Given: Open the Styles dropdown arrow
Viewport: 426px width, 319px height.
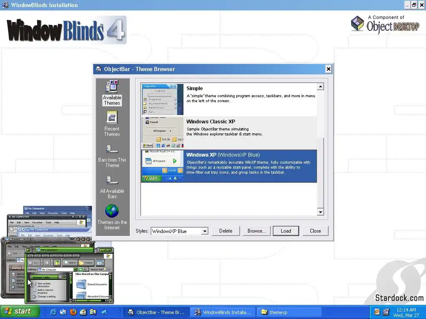Looking at the screenshot, I should point(205,231).
